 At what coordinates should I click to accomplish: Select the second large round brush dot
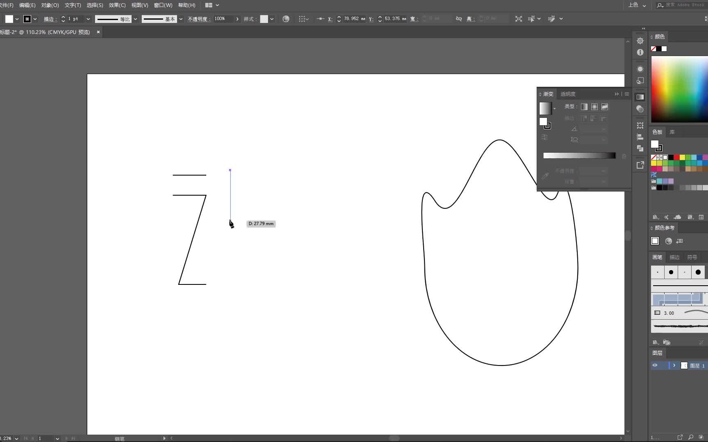tap(671, 272)
